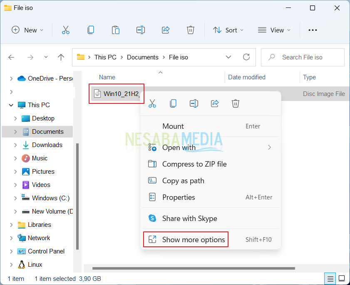Click This PC breadcrumb in address bar
Screen dimensions: 350x285
105,57
